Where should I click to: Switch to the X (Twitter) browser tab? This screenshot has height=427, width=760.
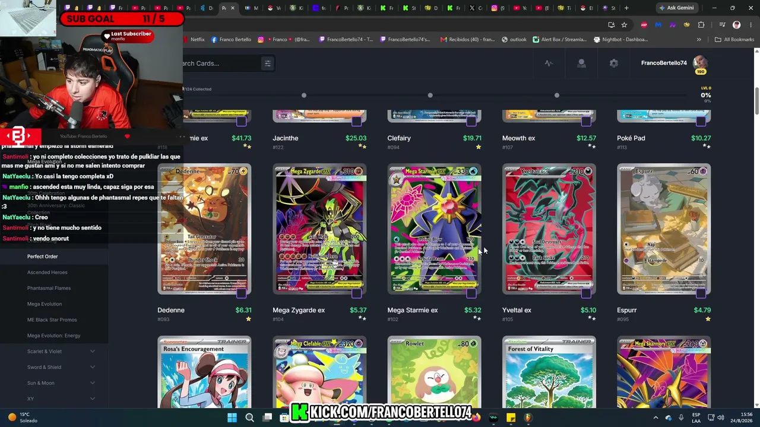(475, 8)
